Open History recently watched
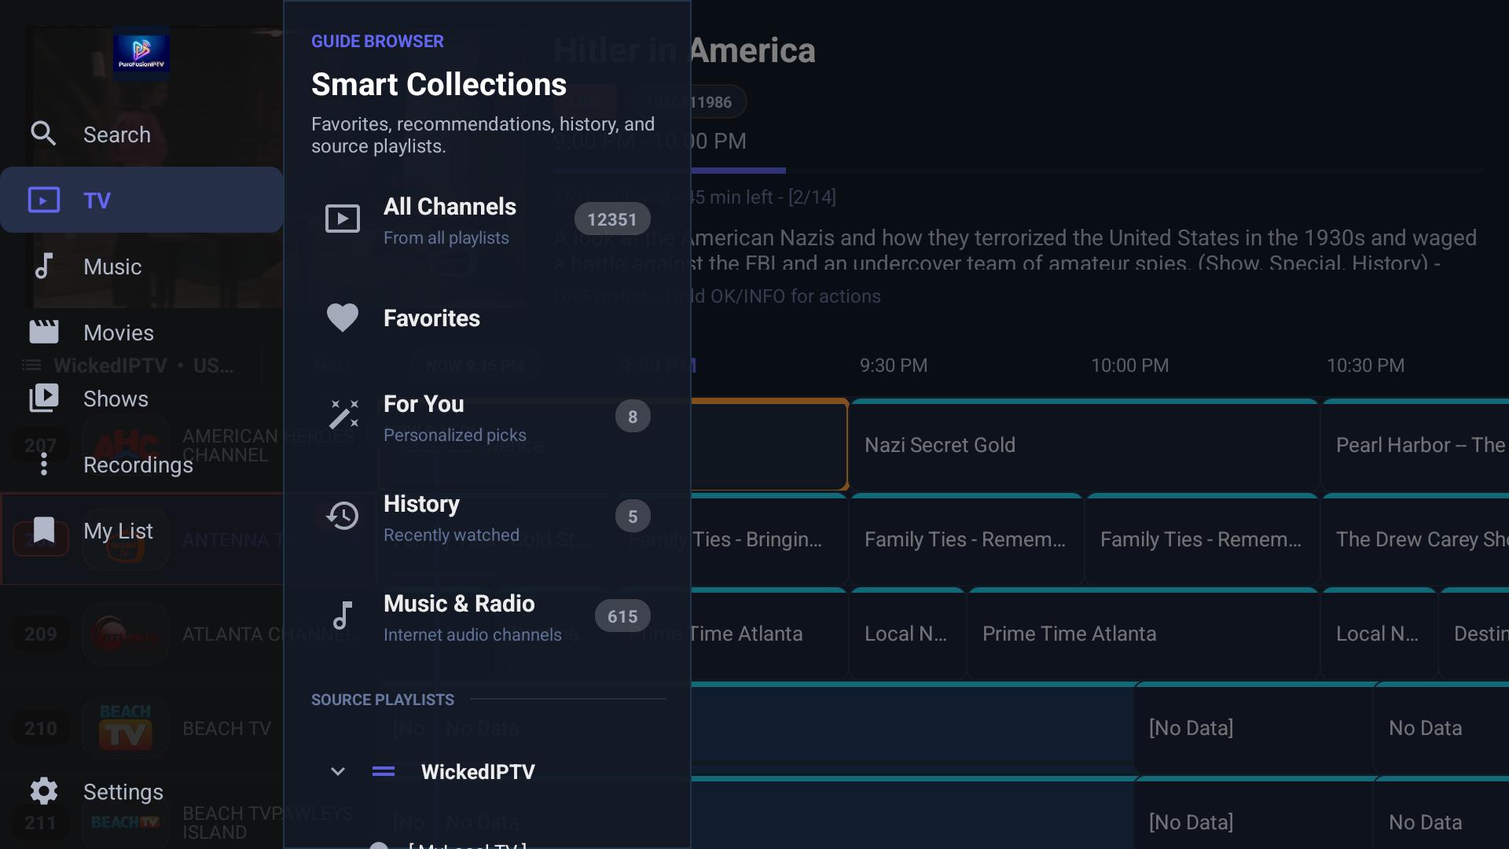This screenshot has height=849, width=1509. [x=487, y=516]
